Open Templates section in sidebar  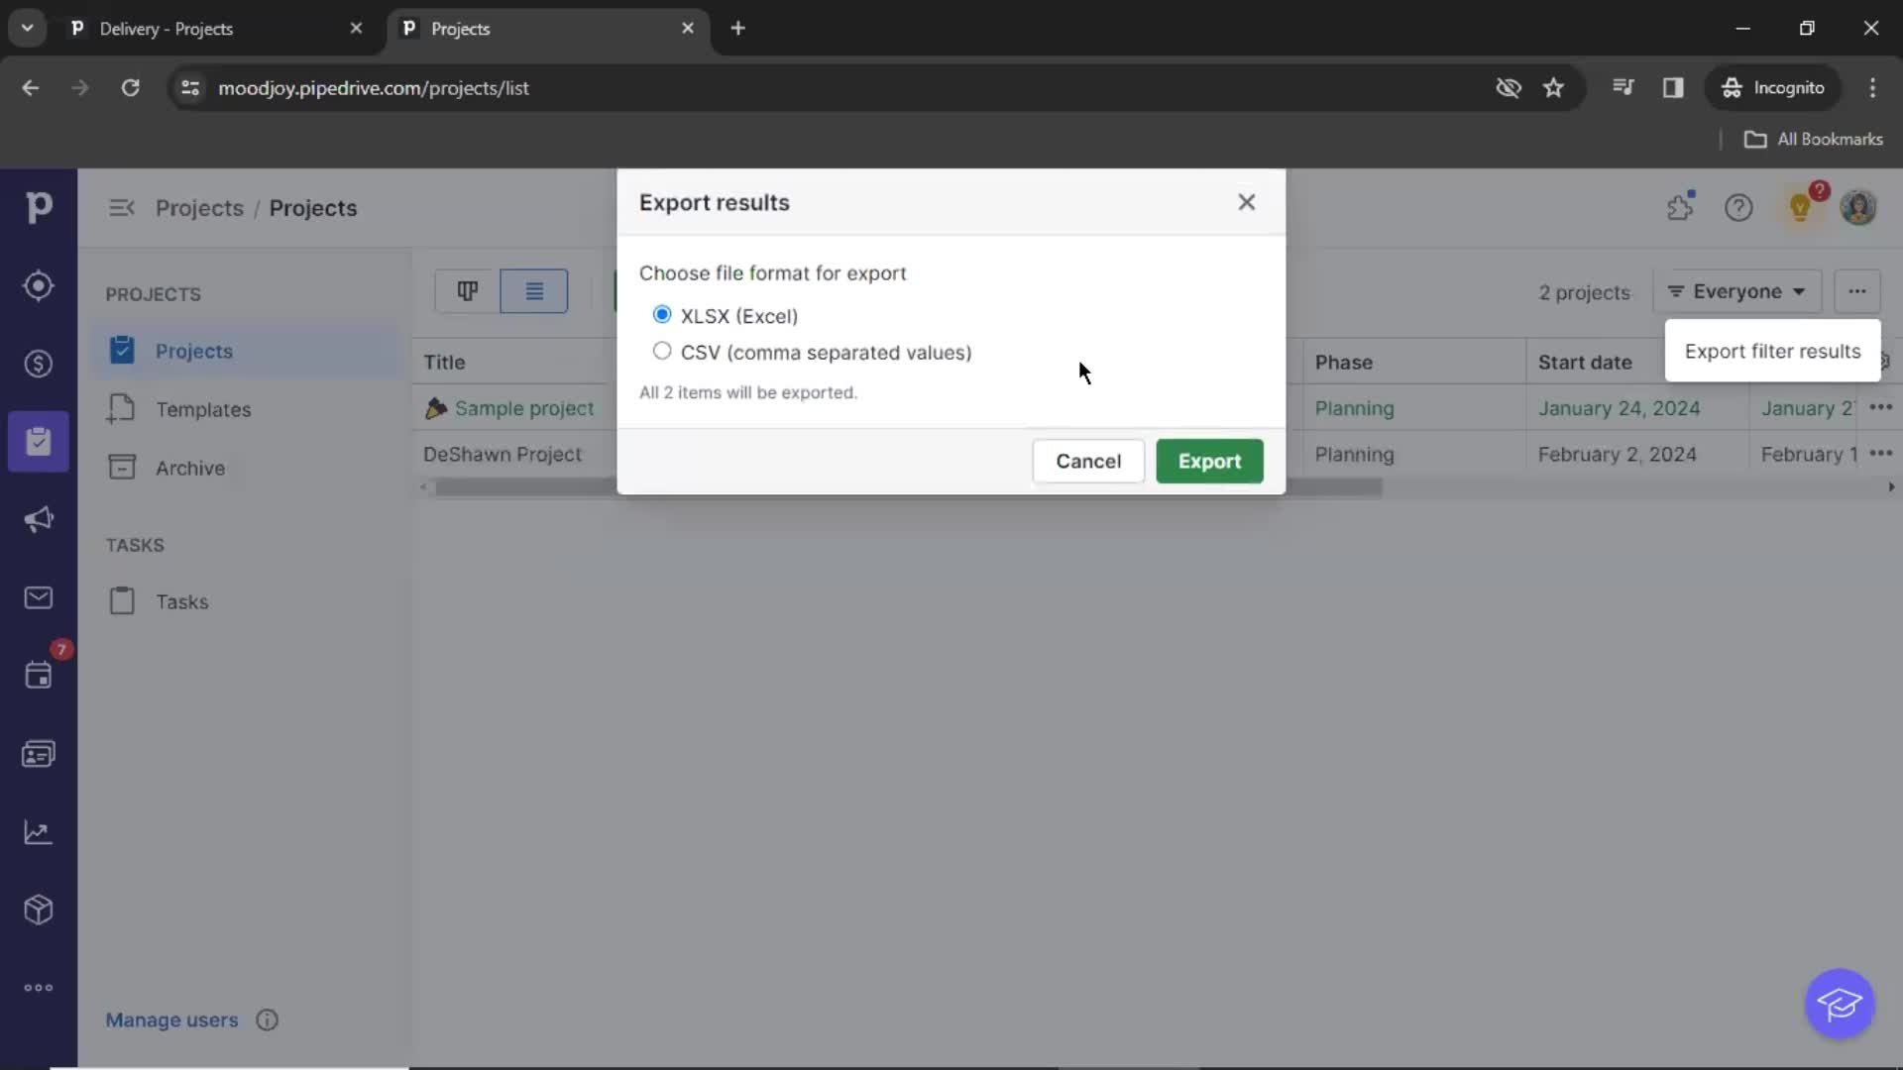click(204, 409)
